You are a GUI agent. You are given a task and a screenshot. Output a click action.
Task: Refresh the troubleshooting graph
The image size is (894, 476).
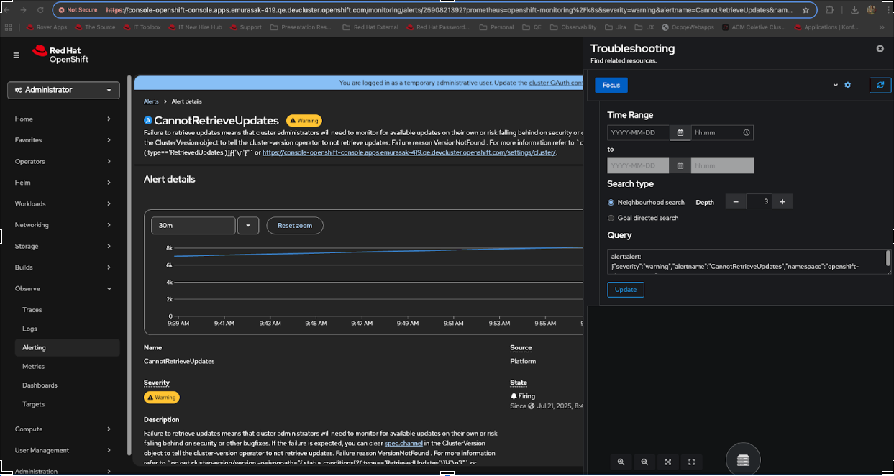[880, 85]
